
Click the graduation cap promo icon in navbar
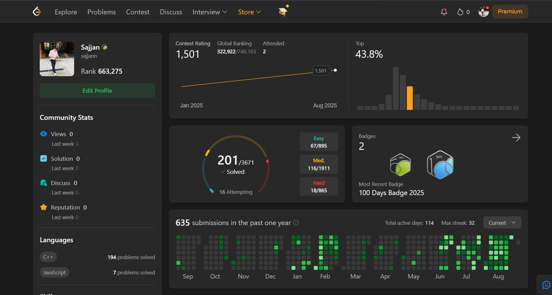click(x=284, y=11)
